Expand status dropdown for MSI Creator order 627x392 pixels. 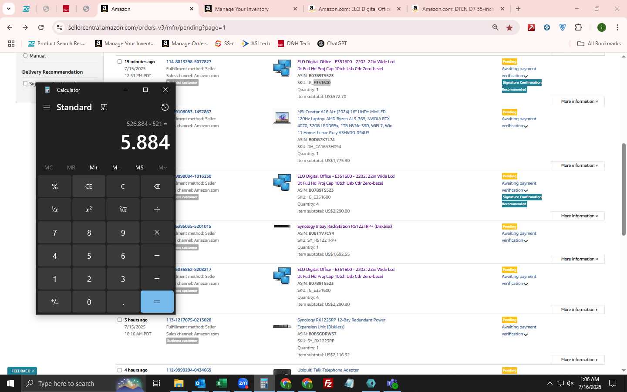tap(526, 126)
